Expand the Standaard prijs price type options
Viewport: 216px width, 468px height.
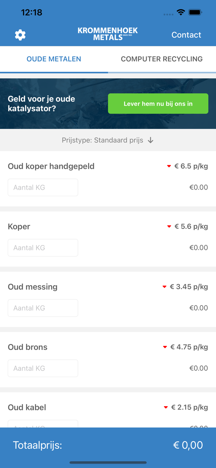click(x=119, y=140)
